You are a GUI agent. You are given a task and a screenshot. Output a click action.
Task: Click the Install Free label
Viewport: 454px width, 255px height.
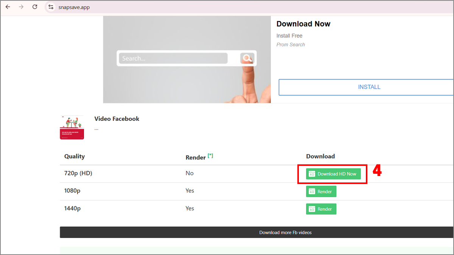[x=289, y=36]
